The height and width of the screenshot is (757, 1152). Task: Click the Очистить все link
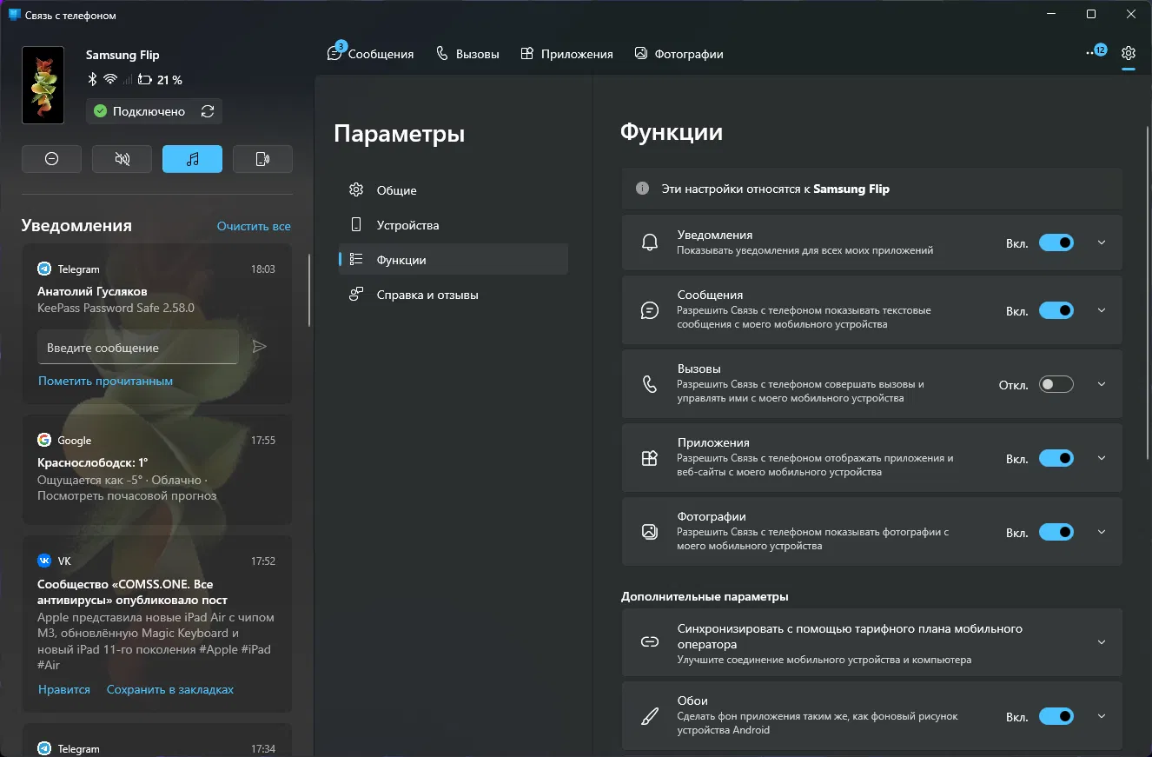(254, 226)
